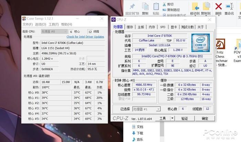Viewport: 241px width, 142px height.
Task: Click the Rename icon in Explorer ribbon
Action: (x=230, y=7)
